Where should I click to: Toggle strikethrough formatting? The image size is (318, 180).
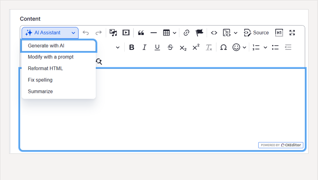170,47
